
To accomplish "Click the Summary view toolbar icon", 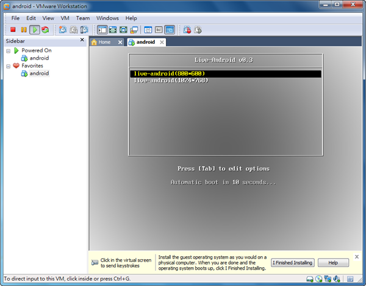I will coord(148,30).
